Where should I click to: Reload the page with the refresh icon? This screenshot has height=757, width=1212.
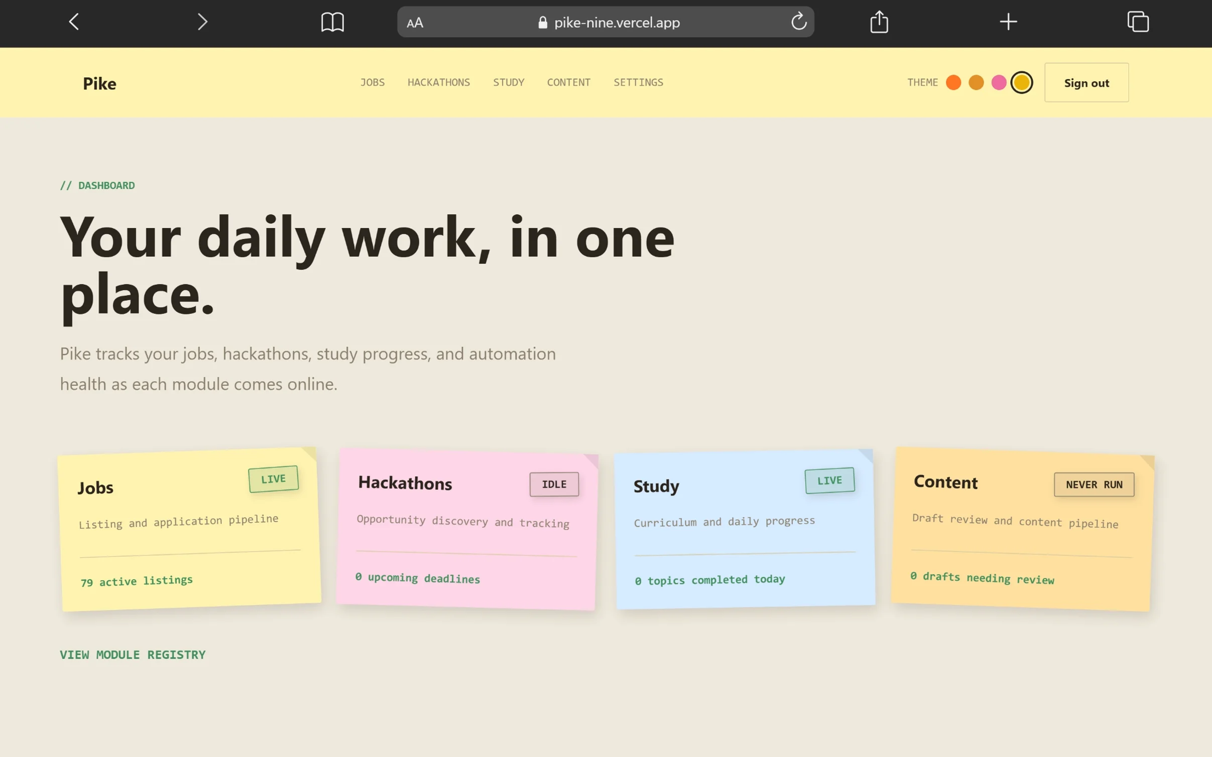click(798, 22)
